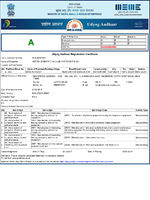Click the Swachh Bharat spectacles logo
Screen dimensions: 150x200
[141, 24]
